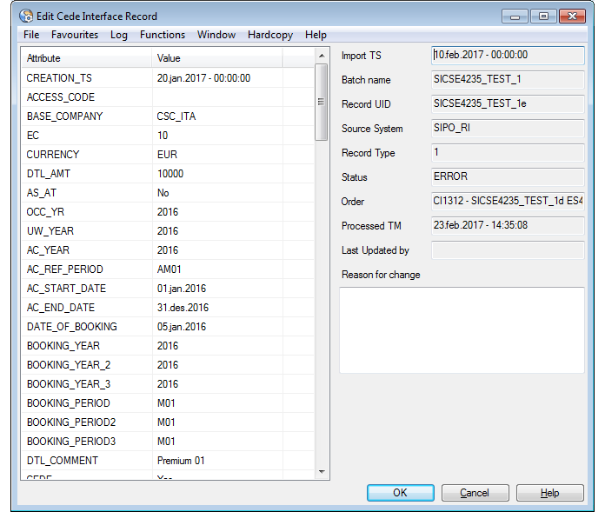This screenshot has height=512, width=605.
Task: Select the BOOKING_PERIOD3 attribute
Action: tap(71, 442)
